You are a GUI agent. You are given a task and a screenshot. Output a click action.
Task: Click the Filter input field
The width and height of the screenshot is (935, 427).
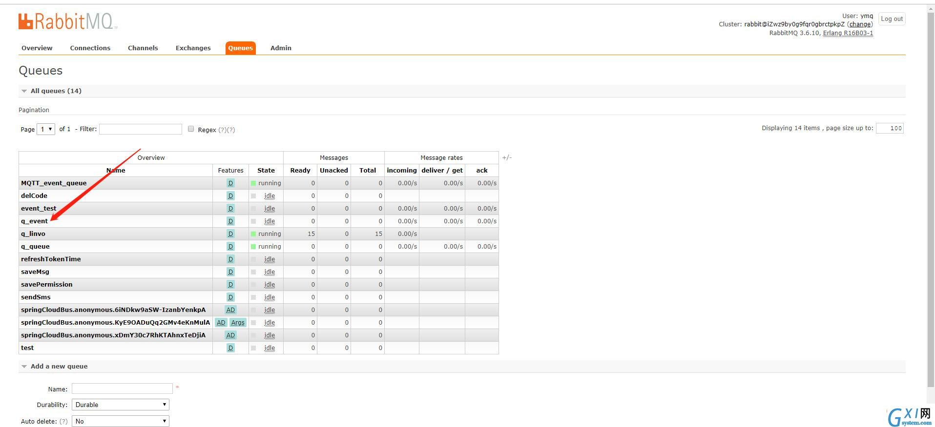(x=141, y=129)
